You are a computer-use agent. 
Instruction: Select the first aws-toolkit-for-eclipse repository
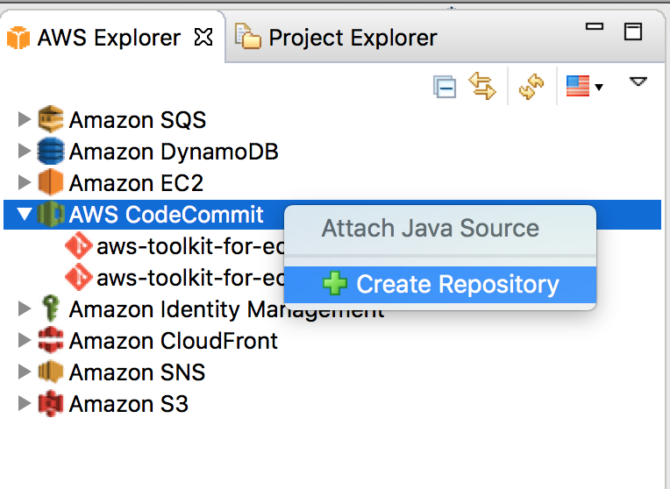(190, 246)
